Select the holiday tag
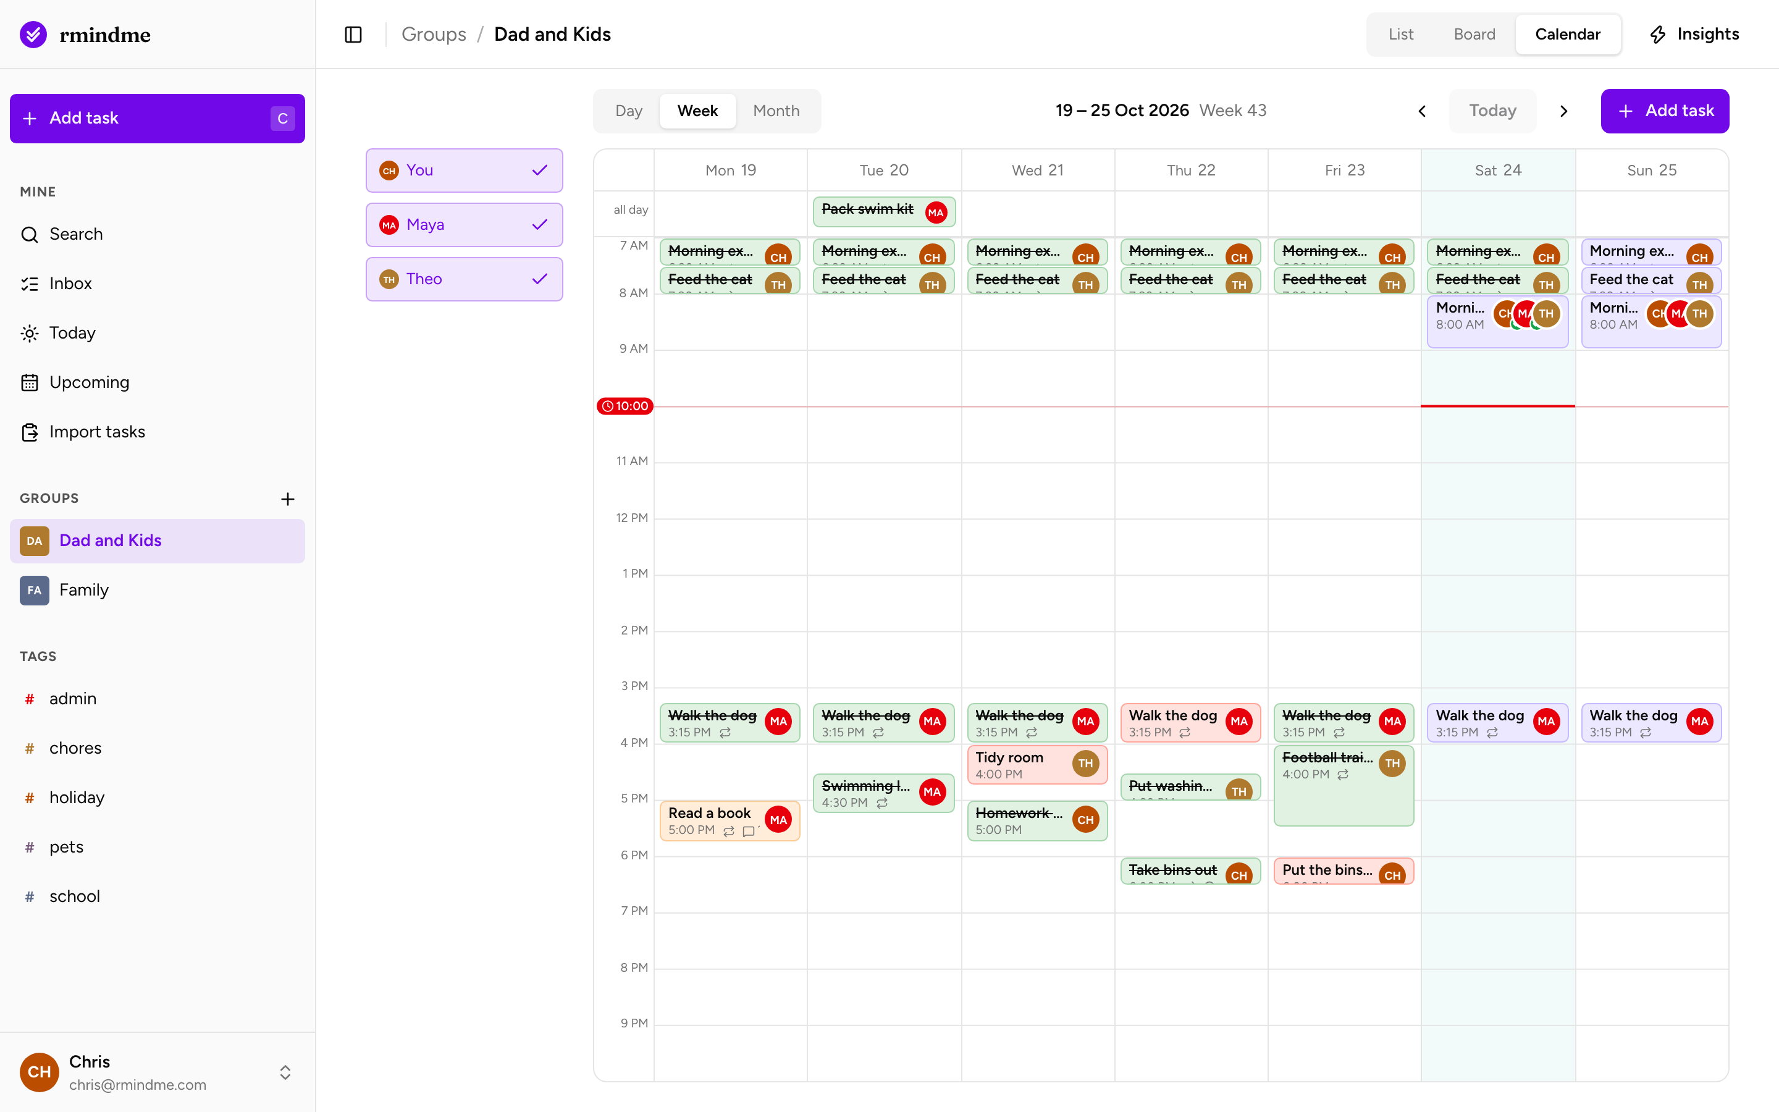The width and height of the screenshot is (1779, 1112). (158, 797)
